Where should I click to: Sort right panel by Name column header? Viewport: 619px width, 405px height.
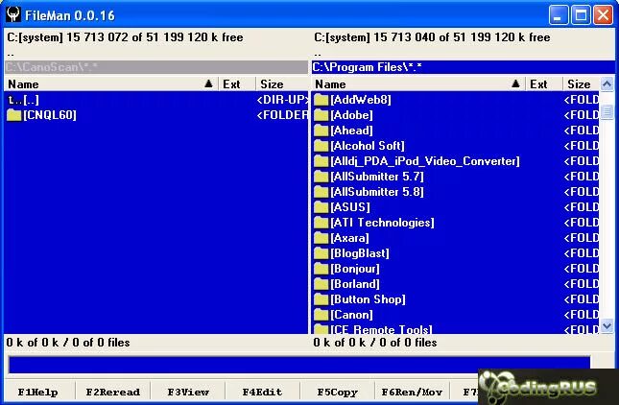pyautogui.click(x=418, y=84)
